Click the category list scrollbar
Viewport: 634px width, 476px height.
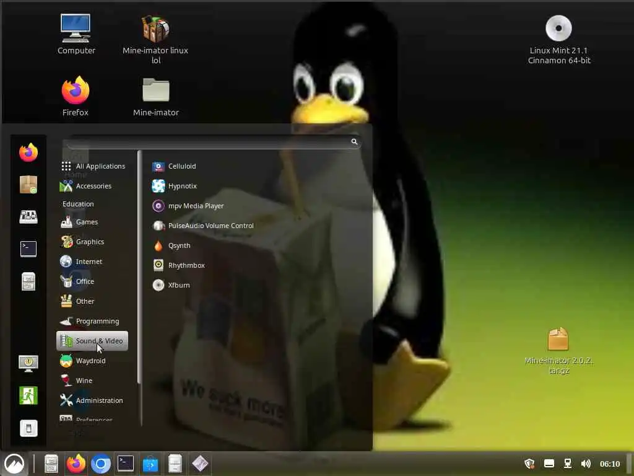(139, 267)
